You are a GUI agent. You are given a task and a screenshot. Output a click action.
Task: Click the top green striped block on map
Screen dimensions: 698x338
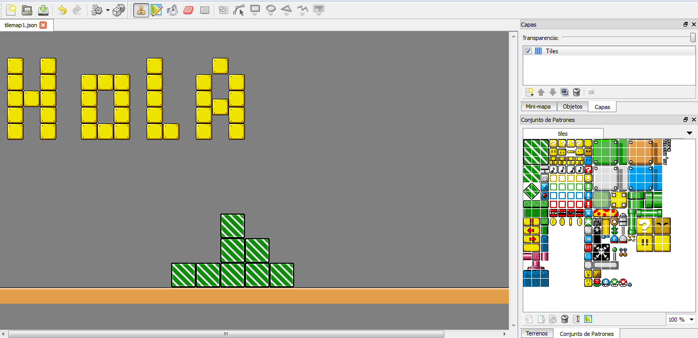pyautogui.click(x=233, y=226)
